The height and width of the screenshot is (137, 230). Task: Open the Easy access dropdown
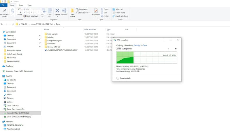pyautogui.click(x=83, y=13)
